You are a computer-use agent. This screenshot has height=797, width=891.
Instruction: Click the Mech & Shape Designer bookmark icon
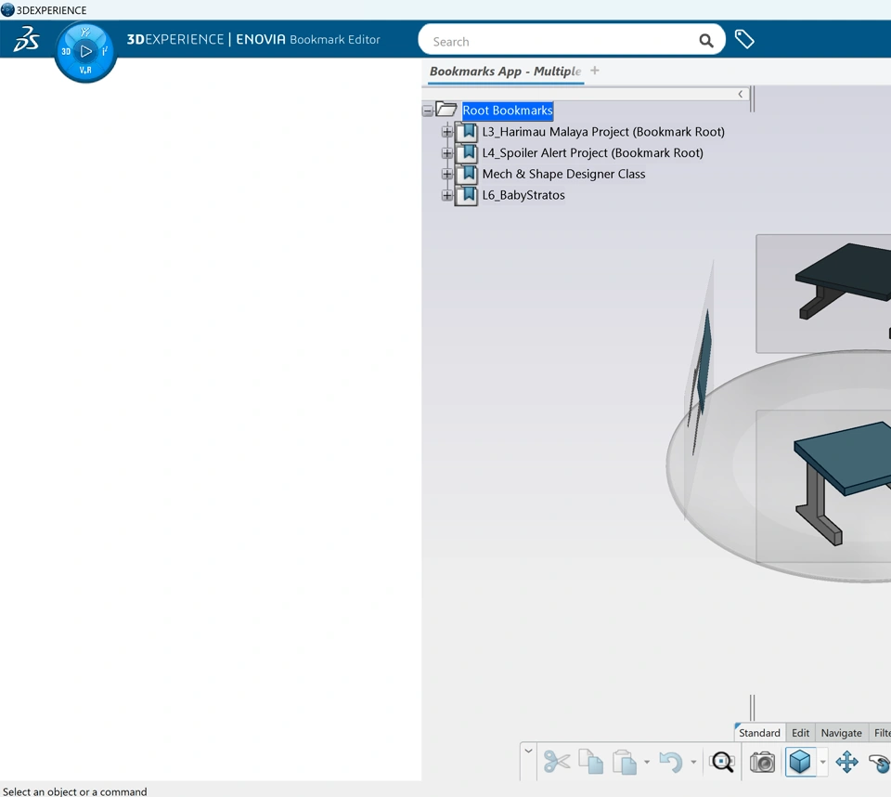467,174
